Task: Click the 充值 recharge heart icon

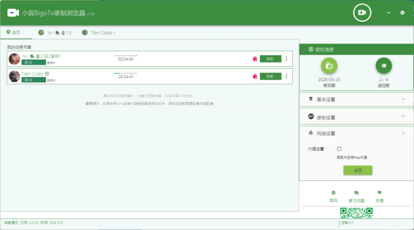Action: point(379,192)
